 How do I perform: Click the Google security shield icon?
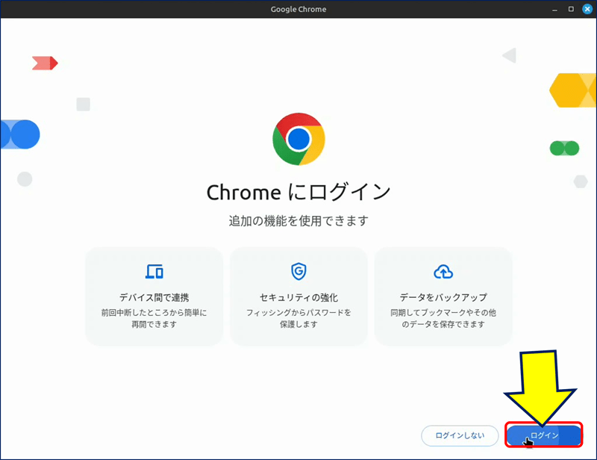coord(298,271)
